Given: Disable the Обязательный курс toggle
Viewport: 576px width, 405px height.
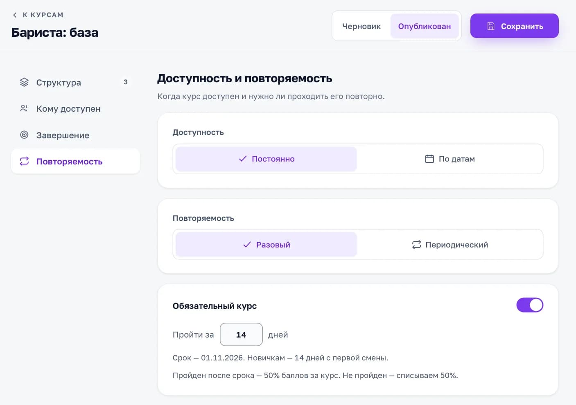Looking at the screenshot, I should [x=530, y=305].
